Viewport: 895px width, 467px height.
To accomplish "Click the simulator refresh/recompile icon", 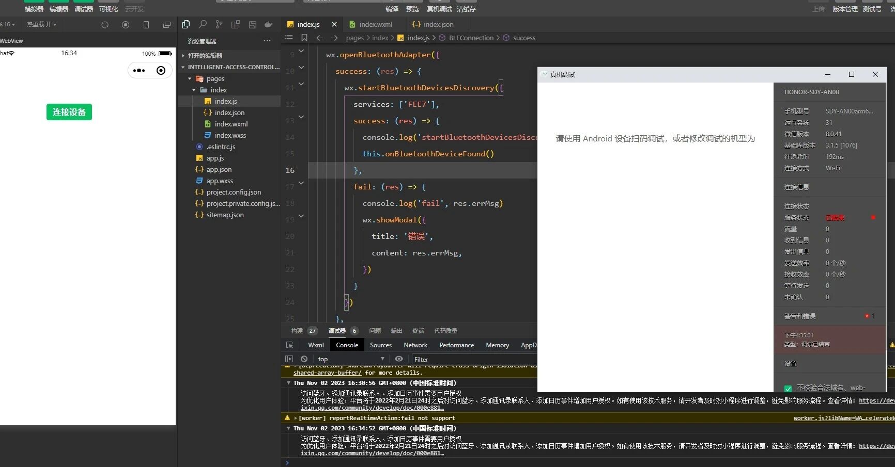I will click(x=105, y=25).
